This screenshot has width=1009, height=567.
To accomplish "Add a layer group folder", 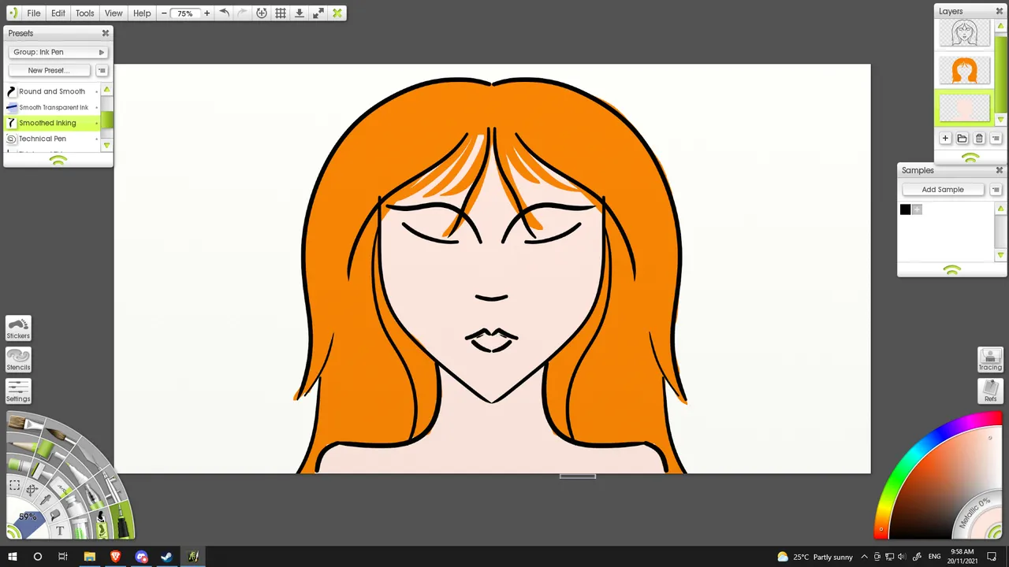I will (962, 139).
